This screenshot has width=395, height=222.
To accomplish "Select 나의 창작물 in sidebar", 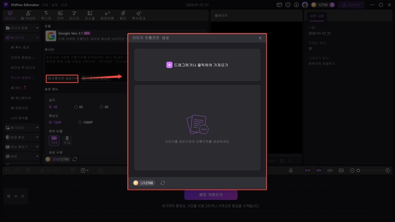I will click(x=19, y=118).
